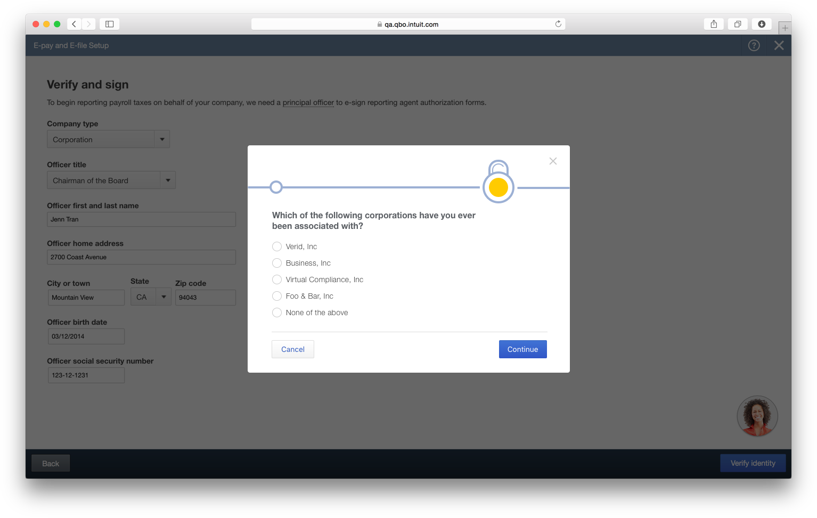Show the Safari sidebar

point(109,24)
